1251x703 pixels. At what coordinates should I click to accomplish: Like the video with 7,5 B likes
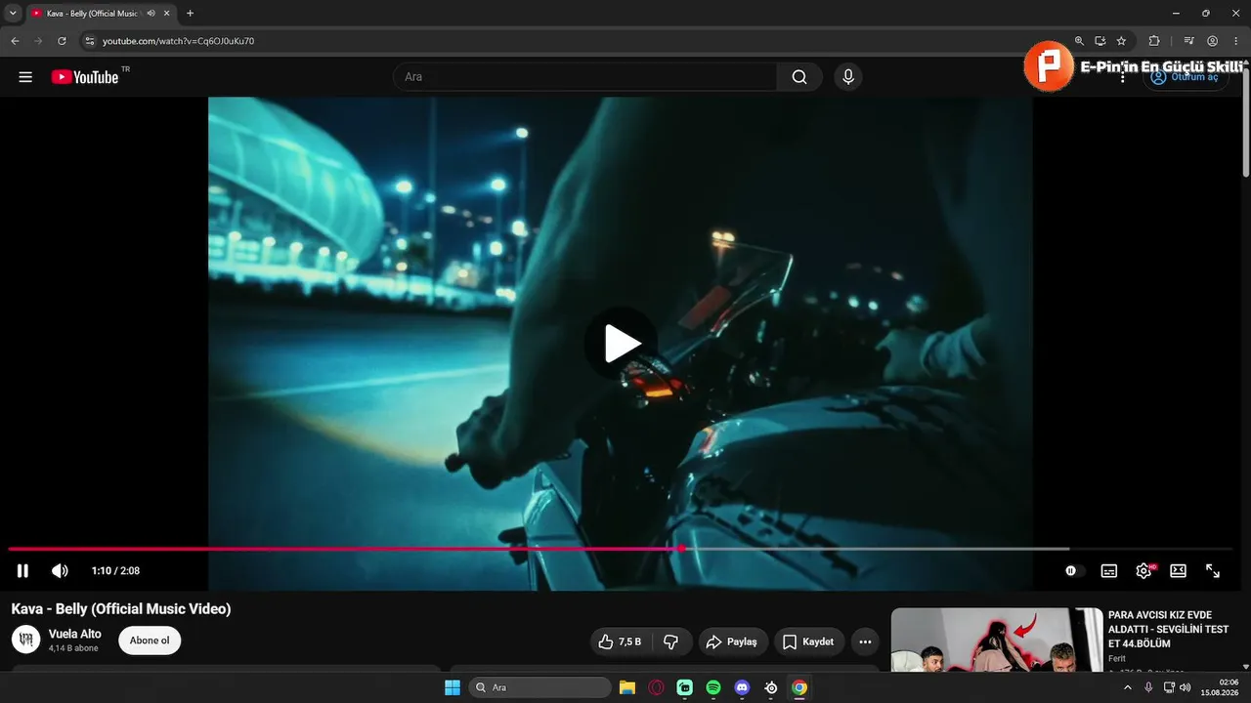(621, 641)
